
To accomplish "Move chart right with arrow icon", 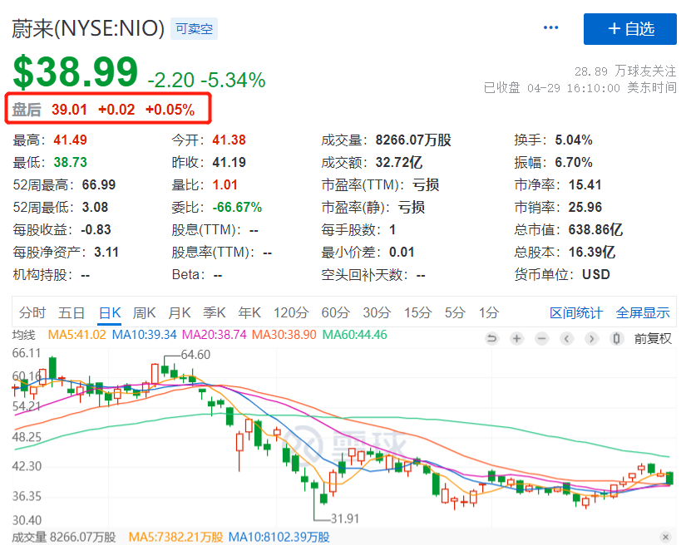I will coord(591,338).
